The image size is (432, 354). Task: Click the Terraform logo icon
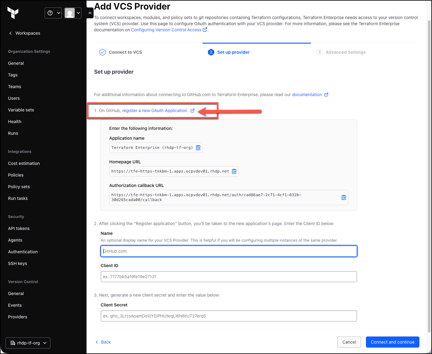[x=13, y=13]
